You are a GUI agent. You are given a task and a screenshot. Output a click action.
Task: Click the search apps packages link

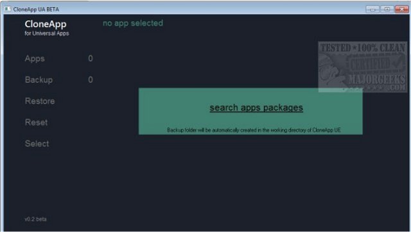pos(256,108)
